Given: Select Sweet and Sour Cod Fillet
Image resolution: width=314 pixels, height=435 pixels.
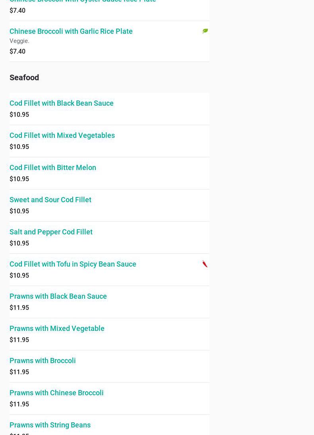Looking at the screenshot, I should (50, 200).
